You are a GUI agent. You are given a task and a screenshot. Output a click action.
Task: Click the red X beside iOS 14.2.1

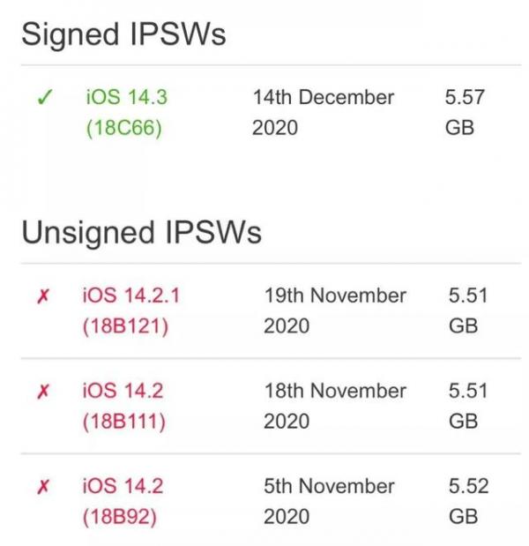pos(43,296)
